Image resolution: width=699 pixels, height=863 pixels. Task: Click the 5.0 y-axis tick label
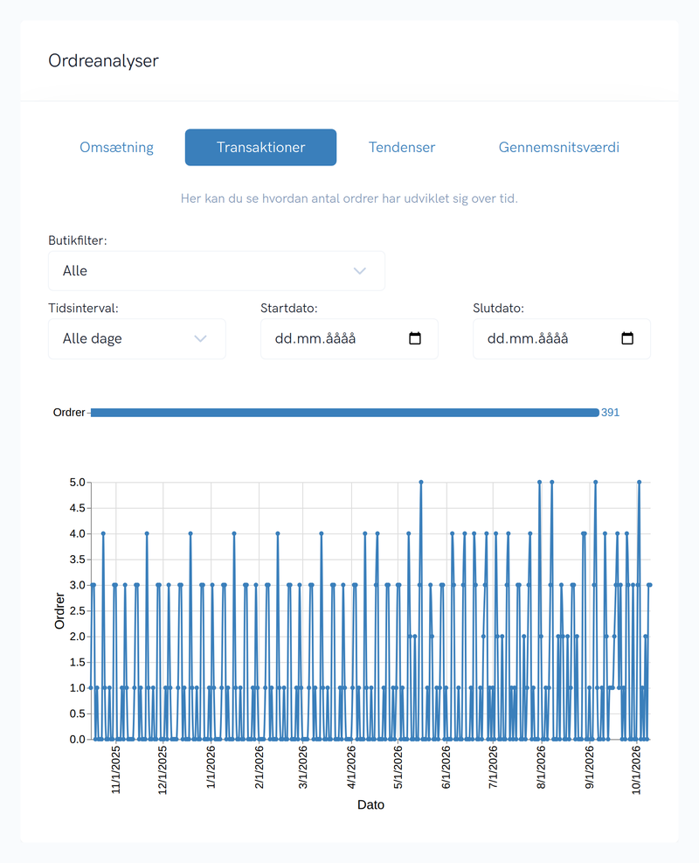tap(78, 483)
